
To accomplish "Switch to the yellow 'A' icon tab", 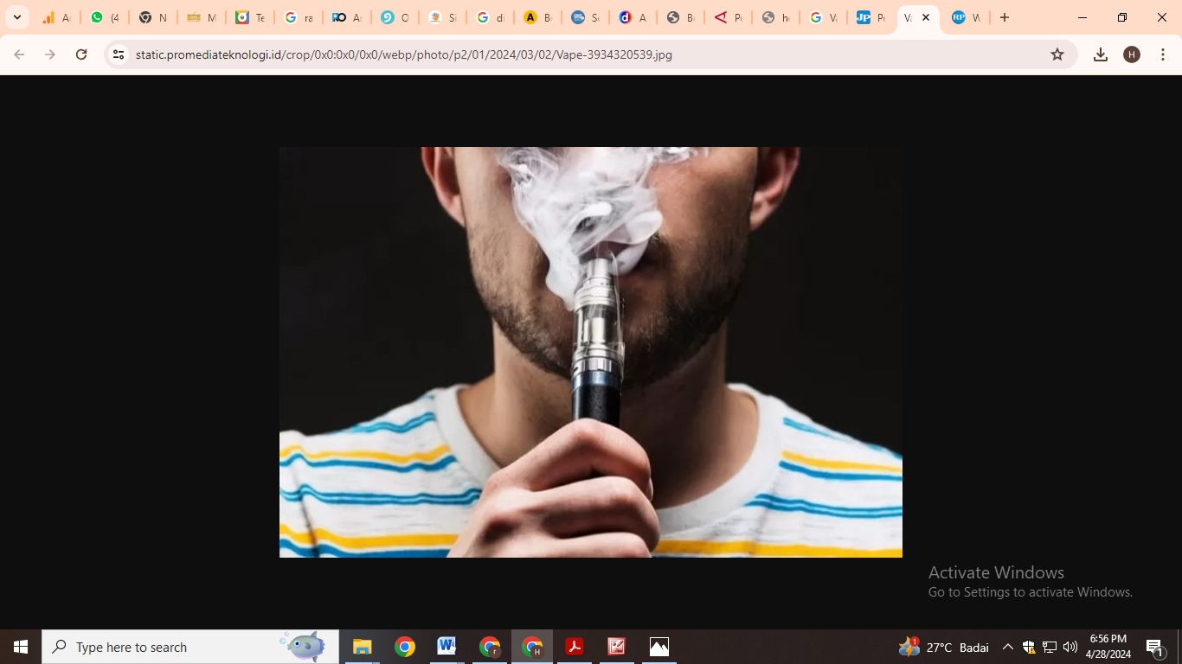I will pyautogui.click(x=538, y=17).
